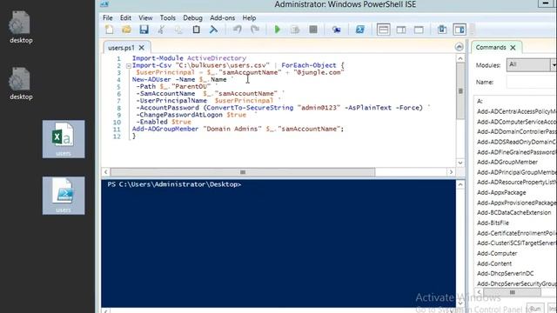557x313 pixels.
Task: Click the Name filter input field
Action: coord(532,82)
